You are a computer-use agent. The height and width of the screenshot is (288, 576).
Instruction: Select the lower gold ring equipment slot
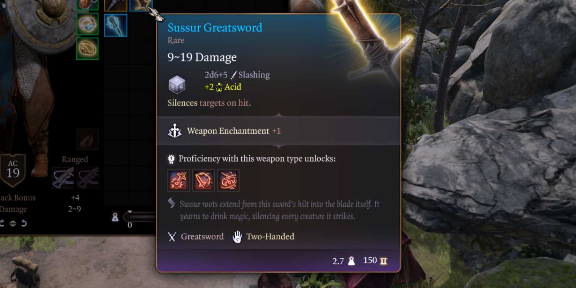(87, 49)
